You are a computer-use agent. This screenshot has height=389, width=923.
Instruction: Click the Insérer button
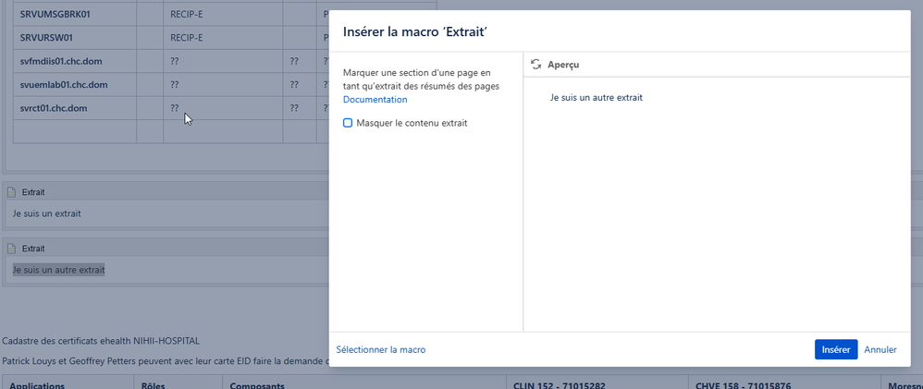[836, 349]
